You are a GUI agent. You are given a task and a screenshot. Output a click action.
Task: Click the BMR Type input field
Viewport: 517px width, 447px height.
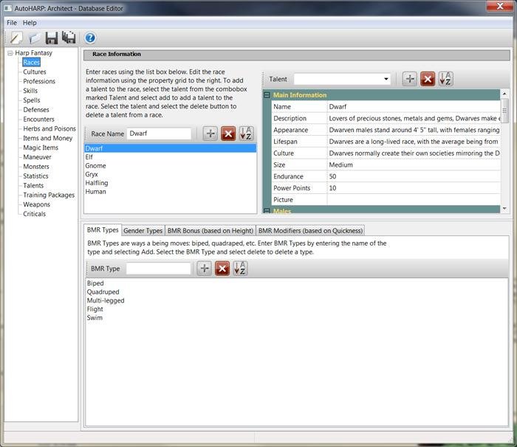coord(158,268)
